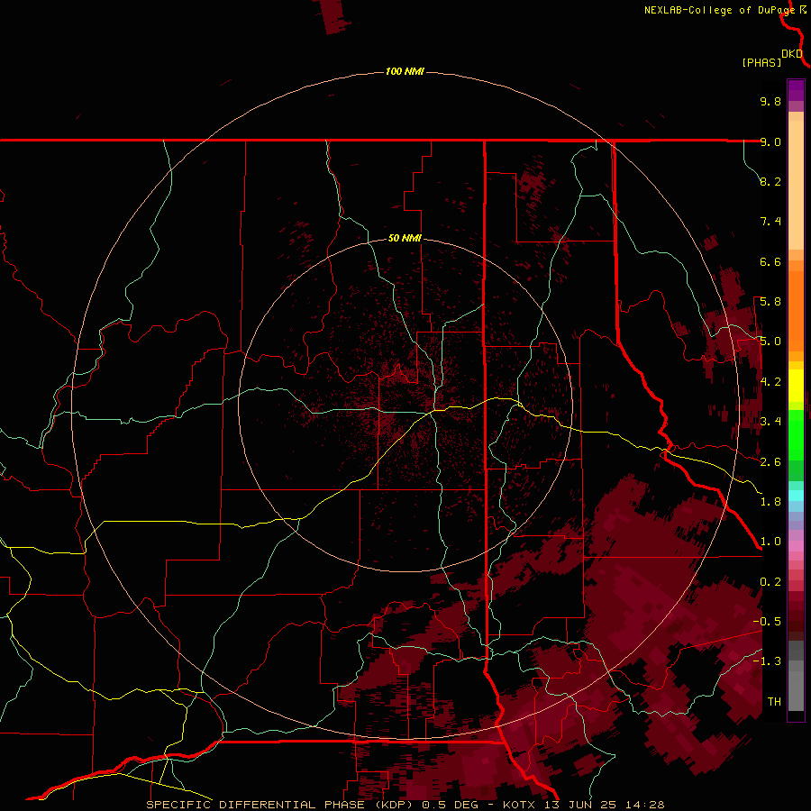
Task: Click the 1.0 scale label
Action: (770, 542)
